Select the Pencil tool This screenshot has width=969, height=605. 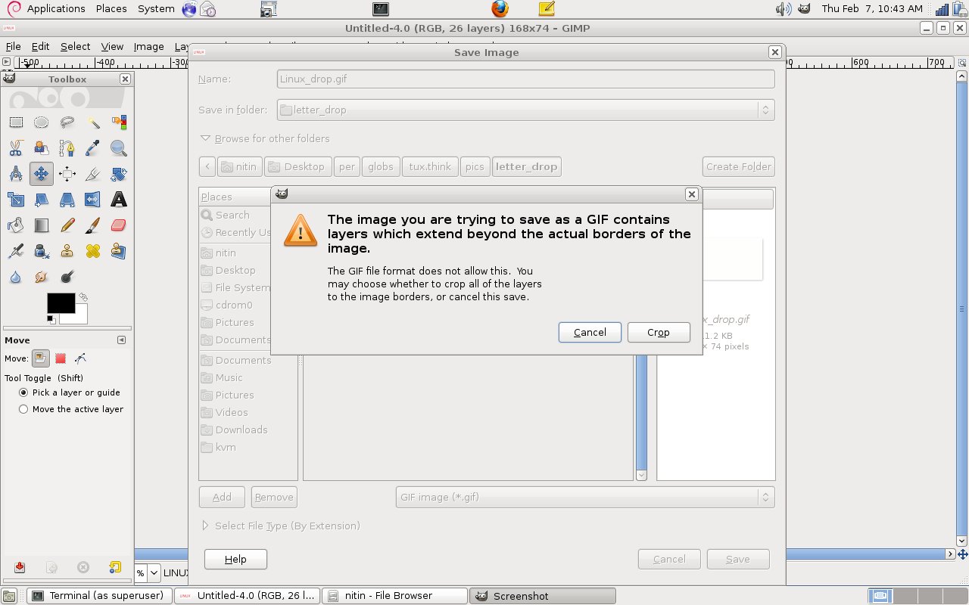(67, 225)
